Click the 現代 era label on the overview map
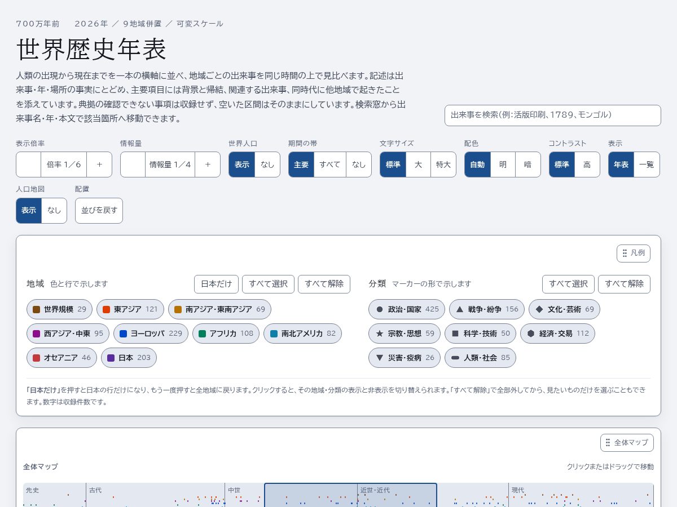This screenshot has width=677, height=507. pos(518,490)
